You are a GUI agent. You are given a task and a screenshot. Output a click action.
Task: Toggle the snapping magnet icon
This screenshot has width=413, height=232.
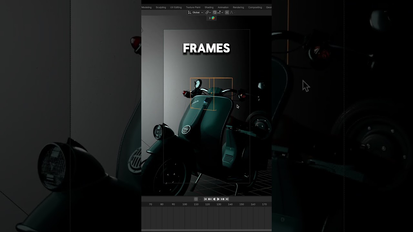pos(215,13)
